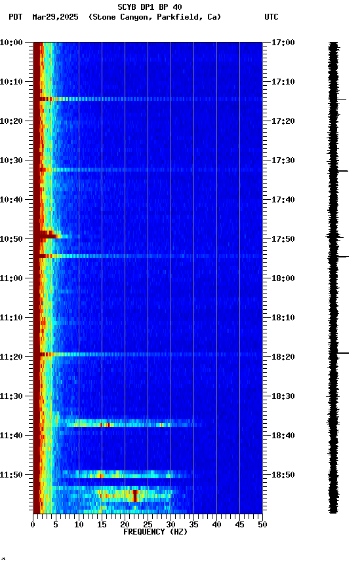362x566 pixels.
Task: Click the 10:20 PDT time label
Action: [x=11, y=121]
